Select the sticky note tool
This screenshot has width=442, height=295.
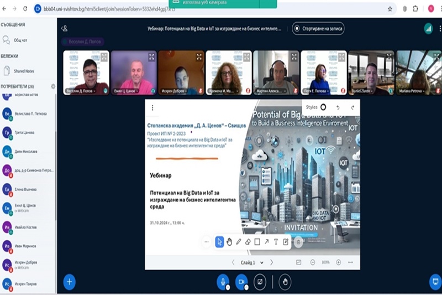pos(285,242)
